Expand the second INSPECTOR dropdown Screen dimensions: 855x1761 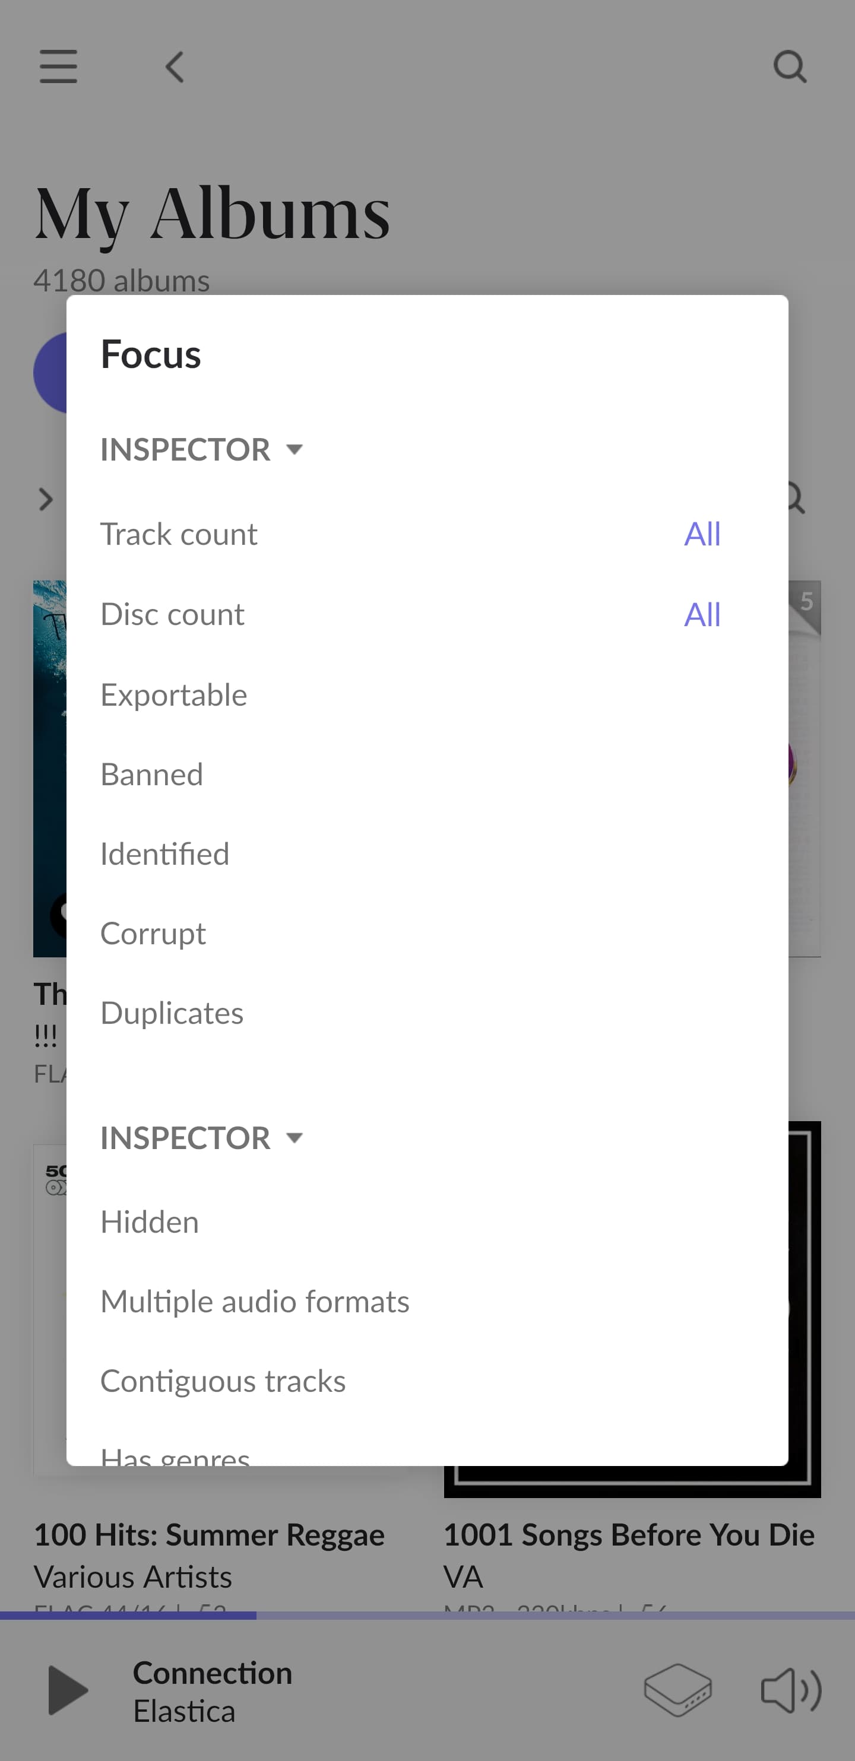coord(201,1138)
